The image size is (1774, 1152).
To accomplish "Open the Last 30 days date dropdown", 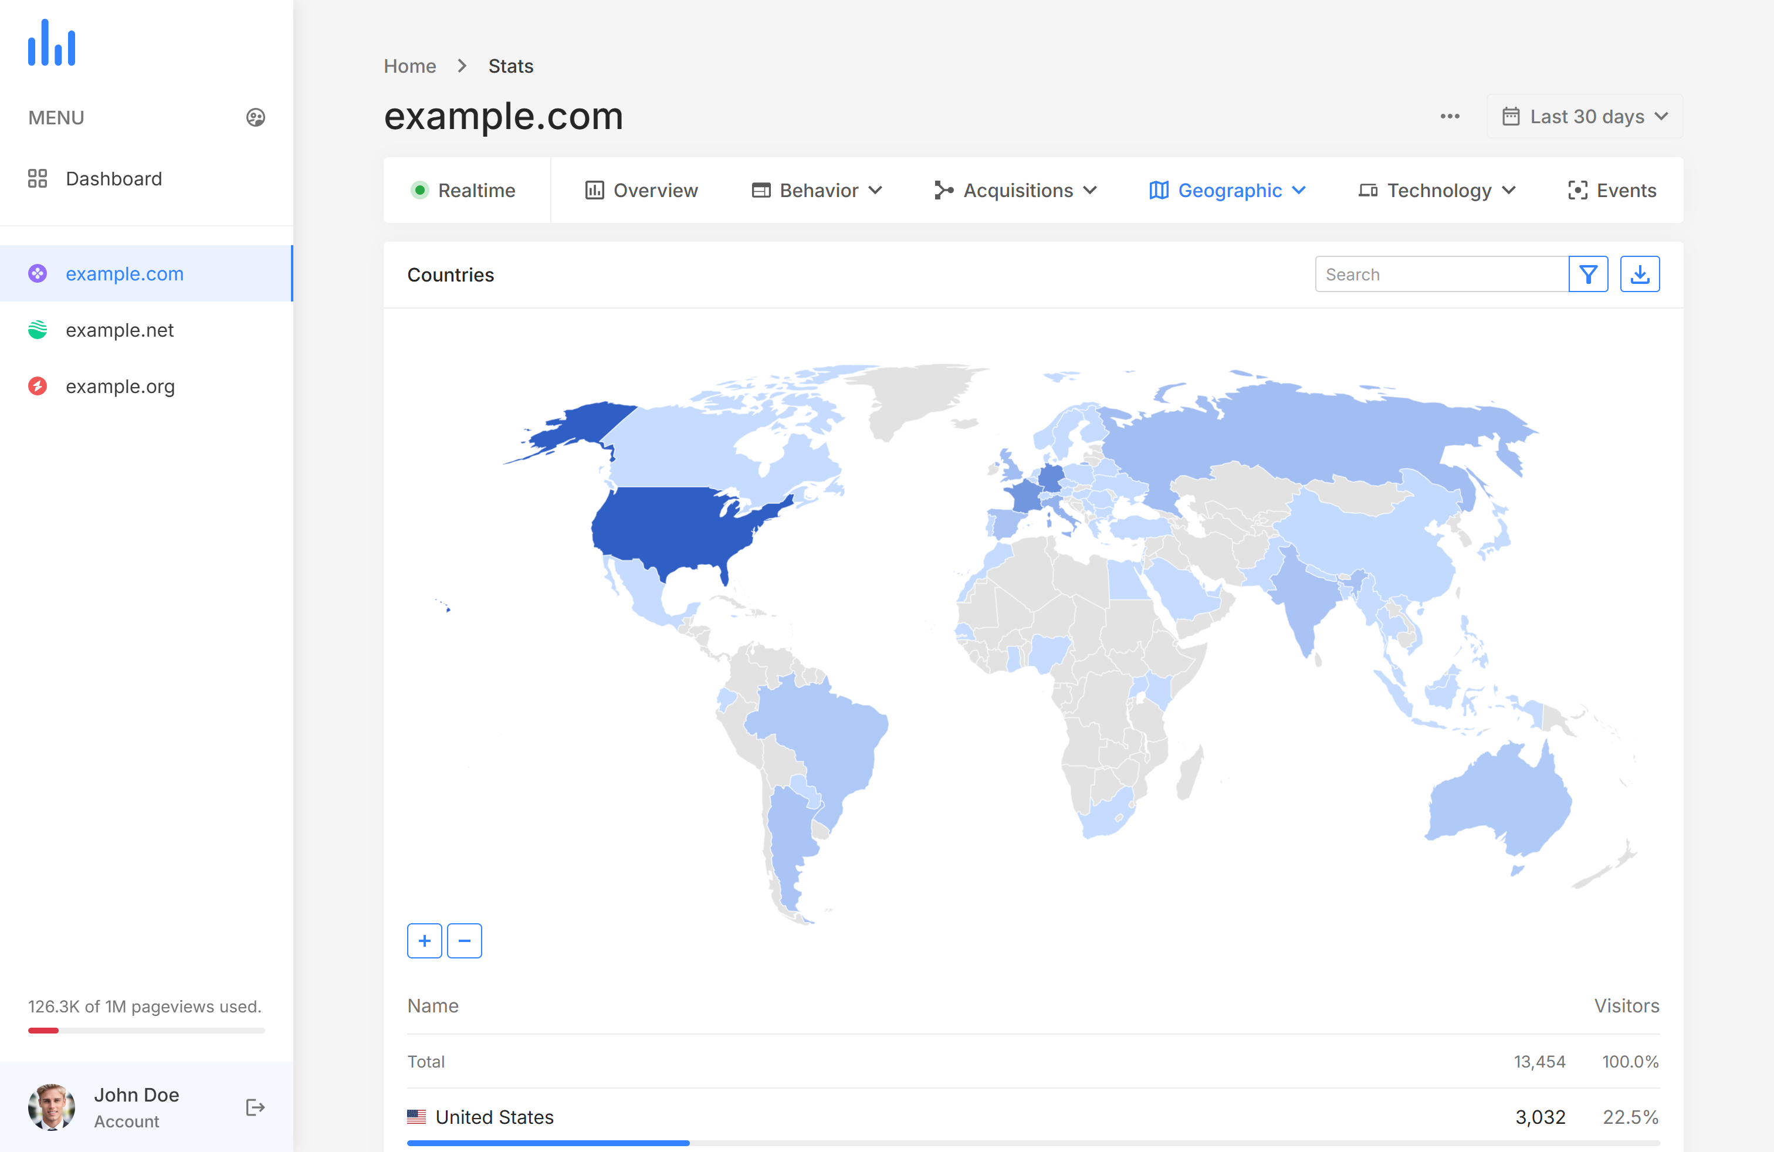I will pyautogui.click(x=1585, y=116).
